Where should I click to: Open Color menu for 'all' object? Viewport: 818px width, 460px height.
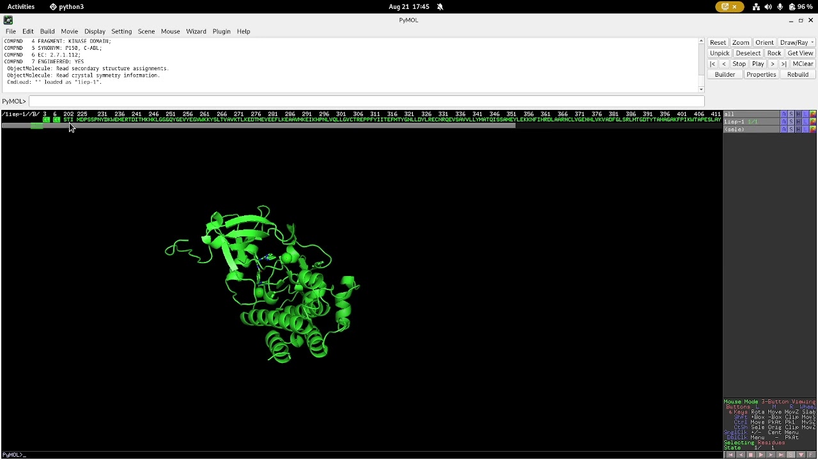(x=813, y=114)
